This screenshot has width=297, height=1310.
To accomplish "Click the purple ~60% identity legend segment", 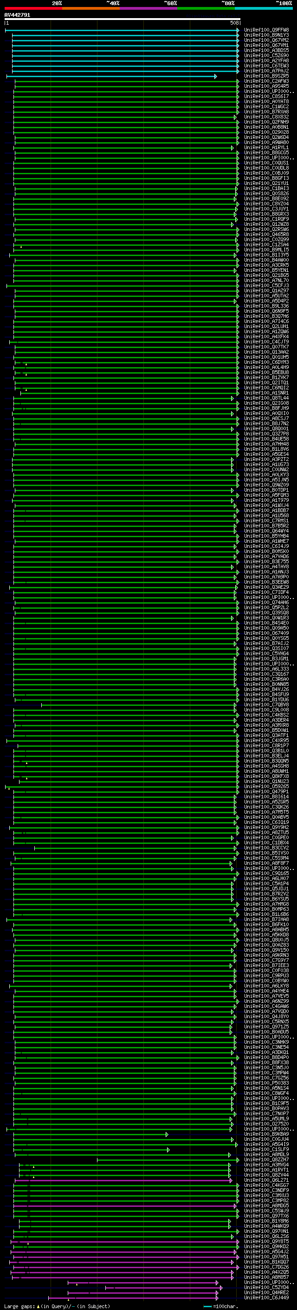I will [149, 8].
